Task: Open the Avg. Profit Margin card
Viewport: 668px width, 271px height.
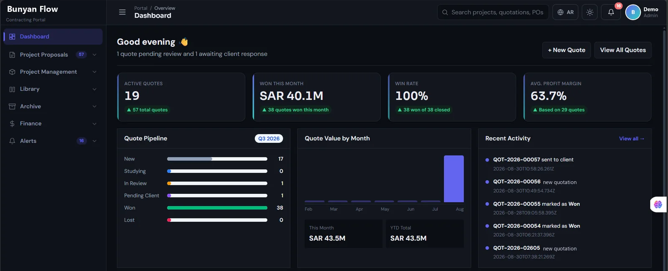Action: pyautogui.click(x=587, y=97)
